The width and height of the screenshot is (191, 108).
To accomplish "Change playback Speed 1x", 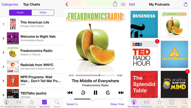I will tap(72, 104).
